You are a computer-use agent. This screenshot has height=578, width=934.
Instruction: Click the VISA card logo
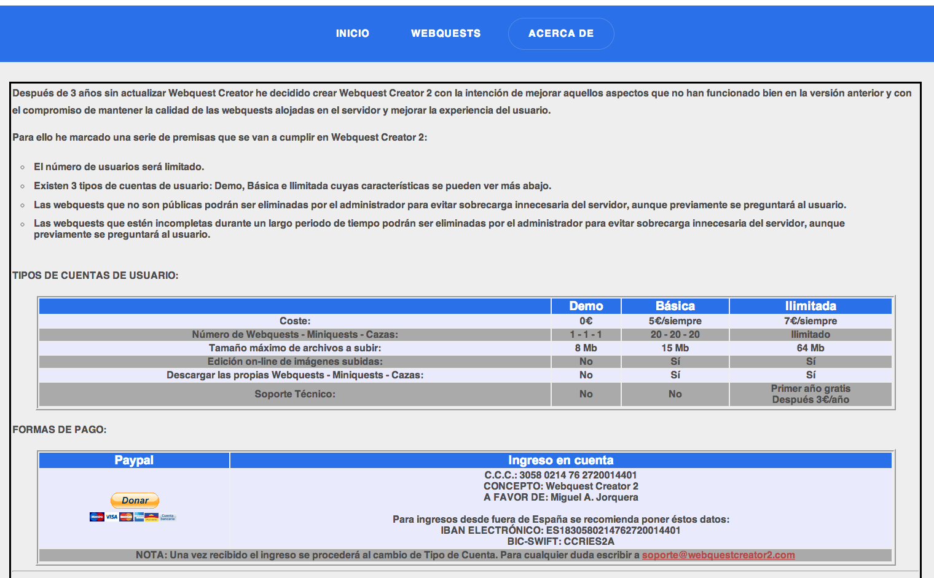tap(111, 517)
